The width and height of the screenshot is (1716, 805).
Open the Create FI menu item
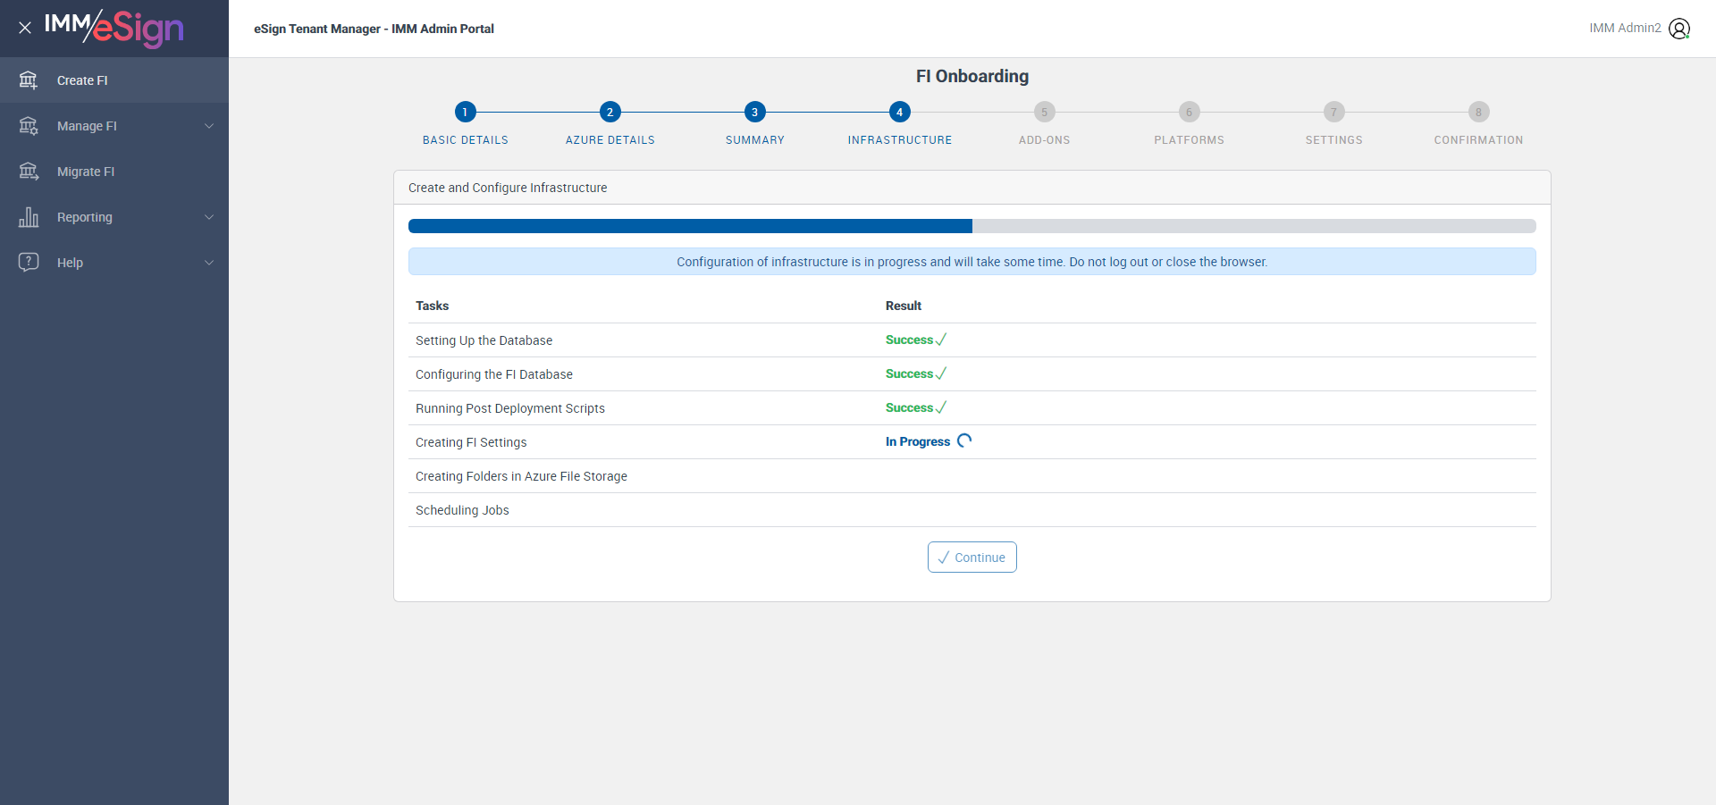click(x=114, y=80)
